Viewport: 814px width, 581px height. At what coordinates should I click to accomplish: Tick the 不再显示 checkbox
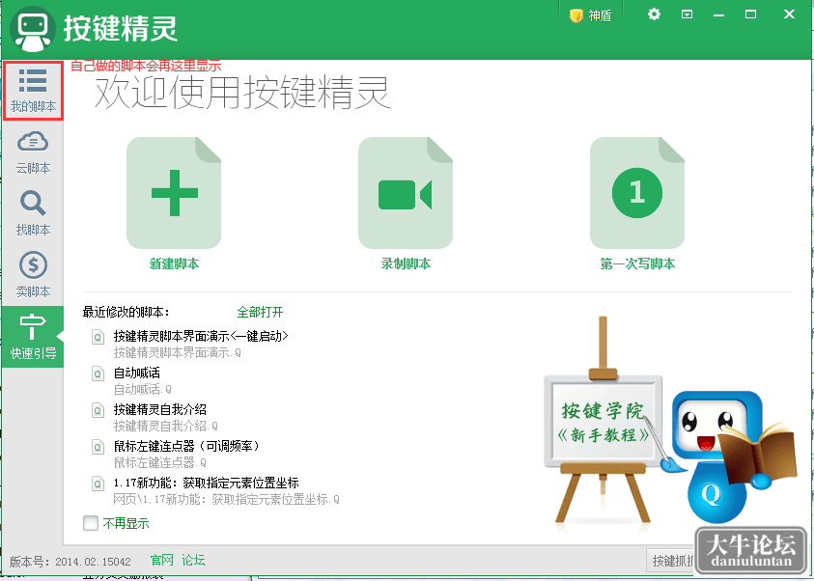click(x=91, y=523)
